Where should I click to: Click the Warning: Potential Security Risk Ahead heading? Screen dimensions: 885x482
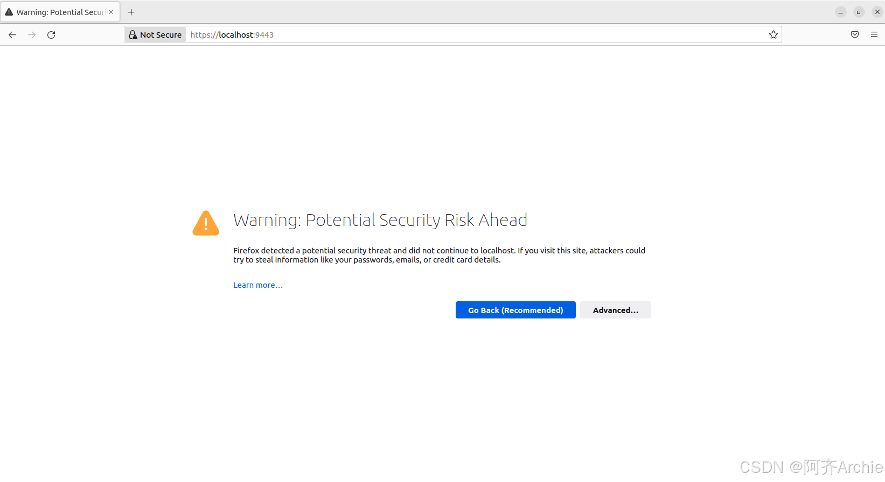380,220
